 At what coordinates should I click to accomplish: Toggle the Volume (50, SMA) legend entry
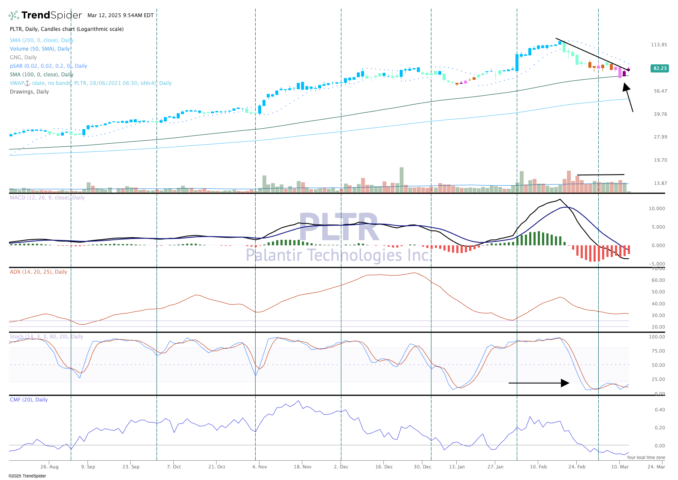(x=39, y=49)
